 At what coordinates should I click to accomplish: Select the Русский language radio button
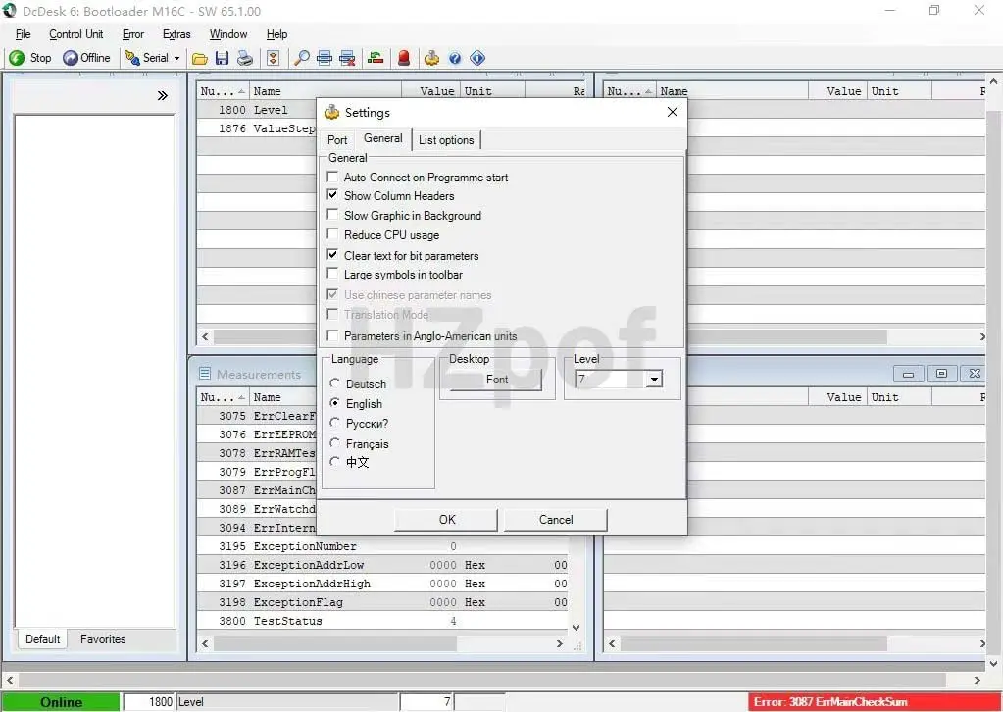[x=334, y=423]
